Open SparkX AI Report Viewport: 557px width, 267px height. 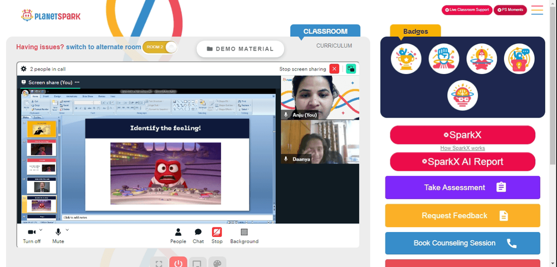[x=462, y=162]
